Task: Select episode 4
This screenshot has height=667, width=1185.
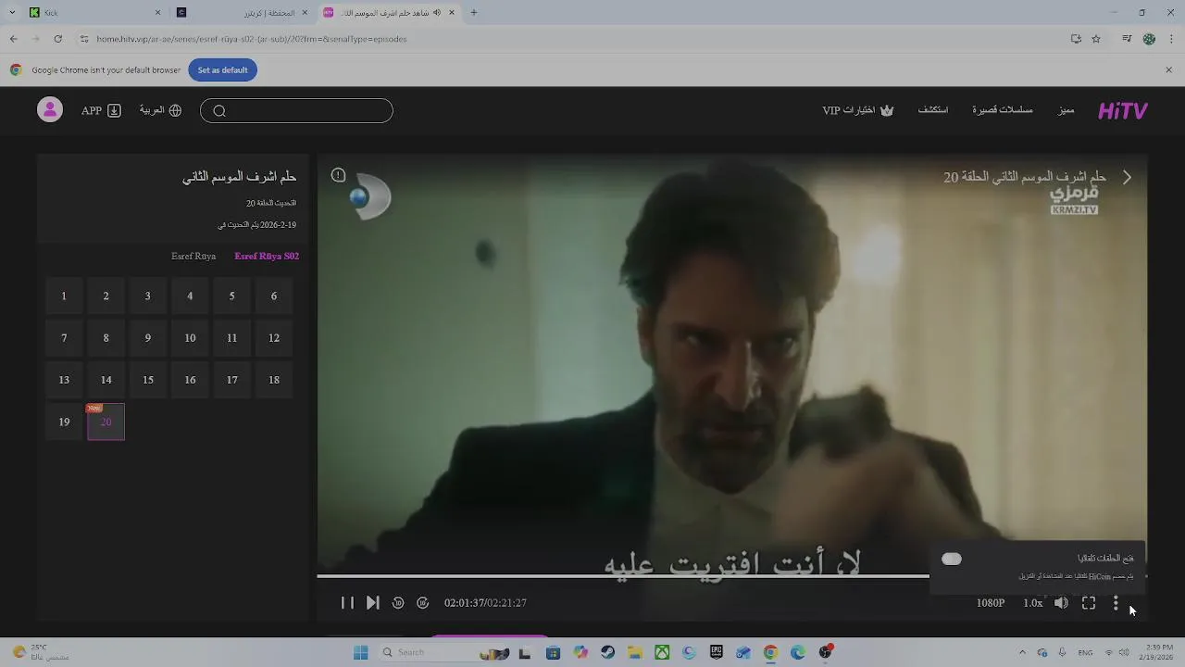Action: point(190,296)
